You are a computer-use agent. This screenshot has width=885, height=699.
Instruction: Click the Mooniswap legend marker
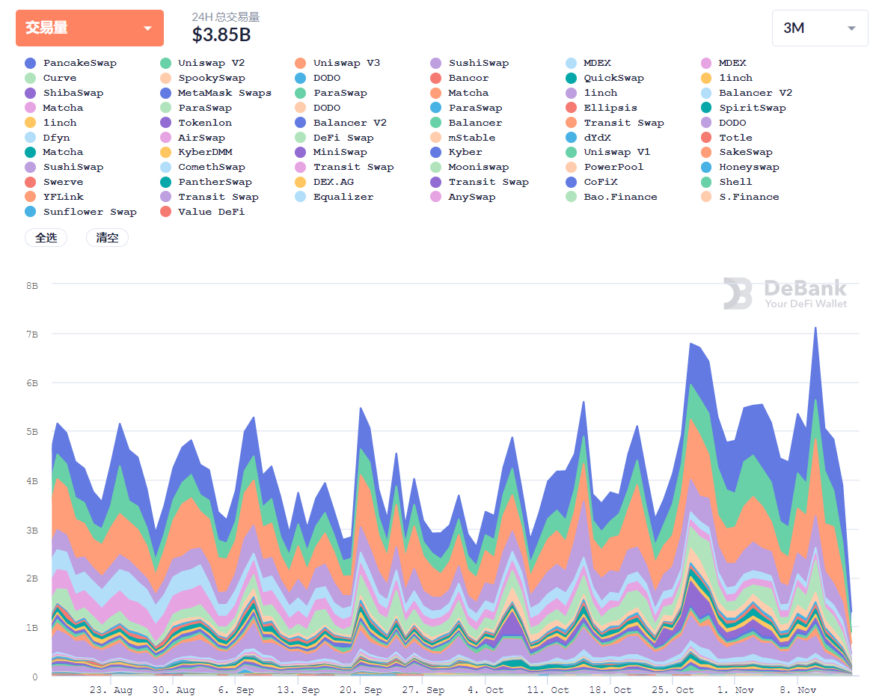point(435,167)
